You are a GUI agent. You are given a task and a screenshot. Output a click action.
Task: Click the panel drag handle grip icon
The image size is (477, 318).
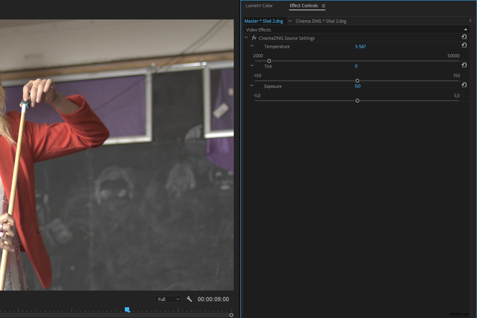[x=471, y=21]
